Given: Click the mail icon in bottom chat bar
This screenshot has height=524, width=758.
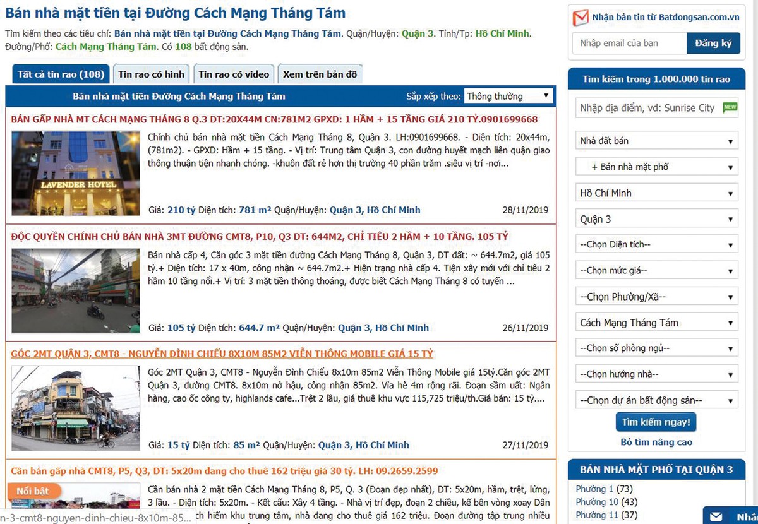Looking at the screenshot, I should pos(716,516).
